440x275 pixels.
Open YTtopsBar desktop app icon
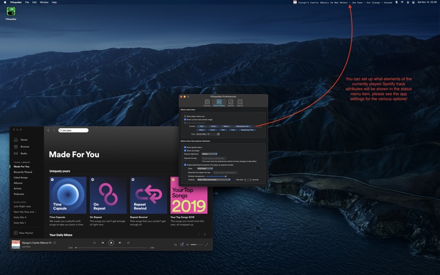click(x=11, y=11)
